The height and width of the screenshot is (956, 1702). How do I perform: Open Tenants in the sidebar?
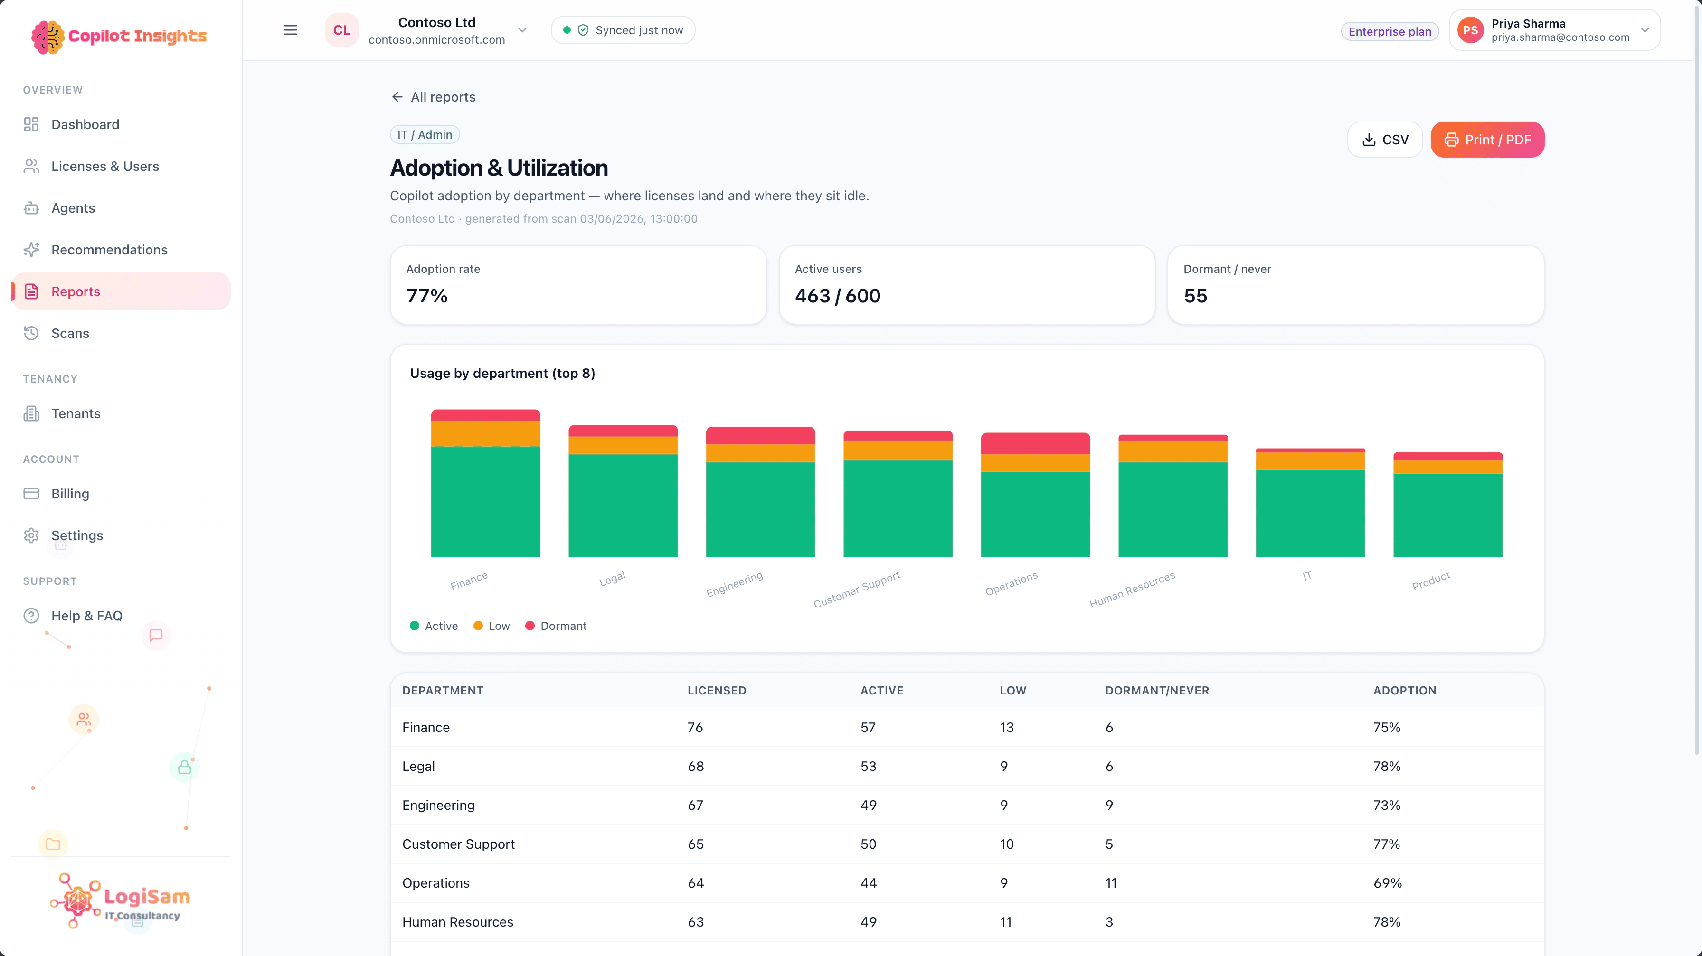click(121, 413)
